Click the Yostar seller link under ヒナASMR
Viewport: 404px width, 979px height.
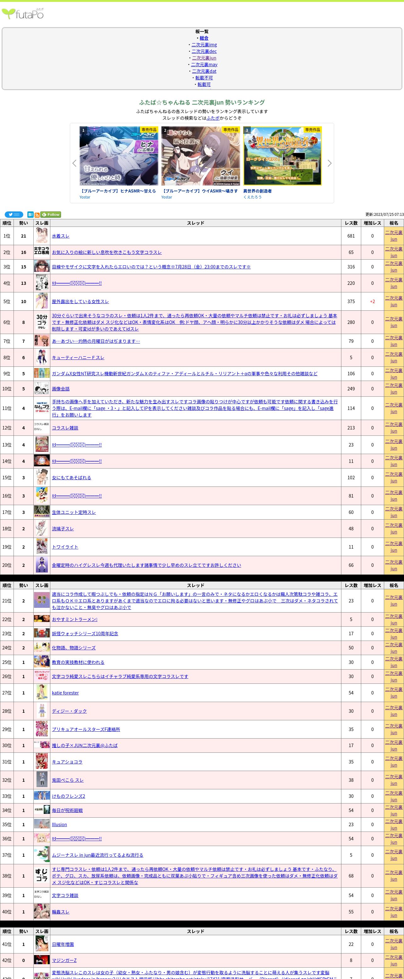(x=85, y=197)
